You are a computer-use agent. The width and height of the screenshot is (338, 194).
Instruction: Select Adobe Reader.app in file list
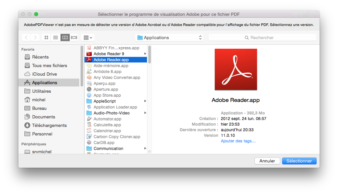(x=116, y=60)
